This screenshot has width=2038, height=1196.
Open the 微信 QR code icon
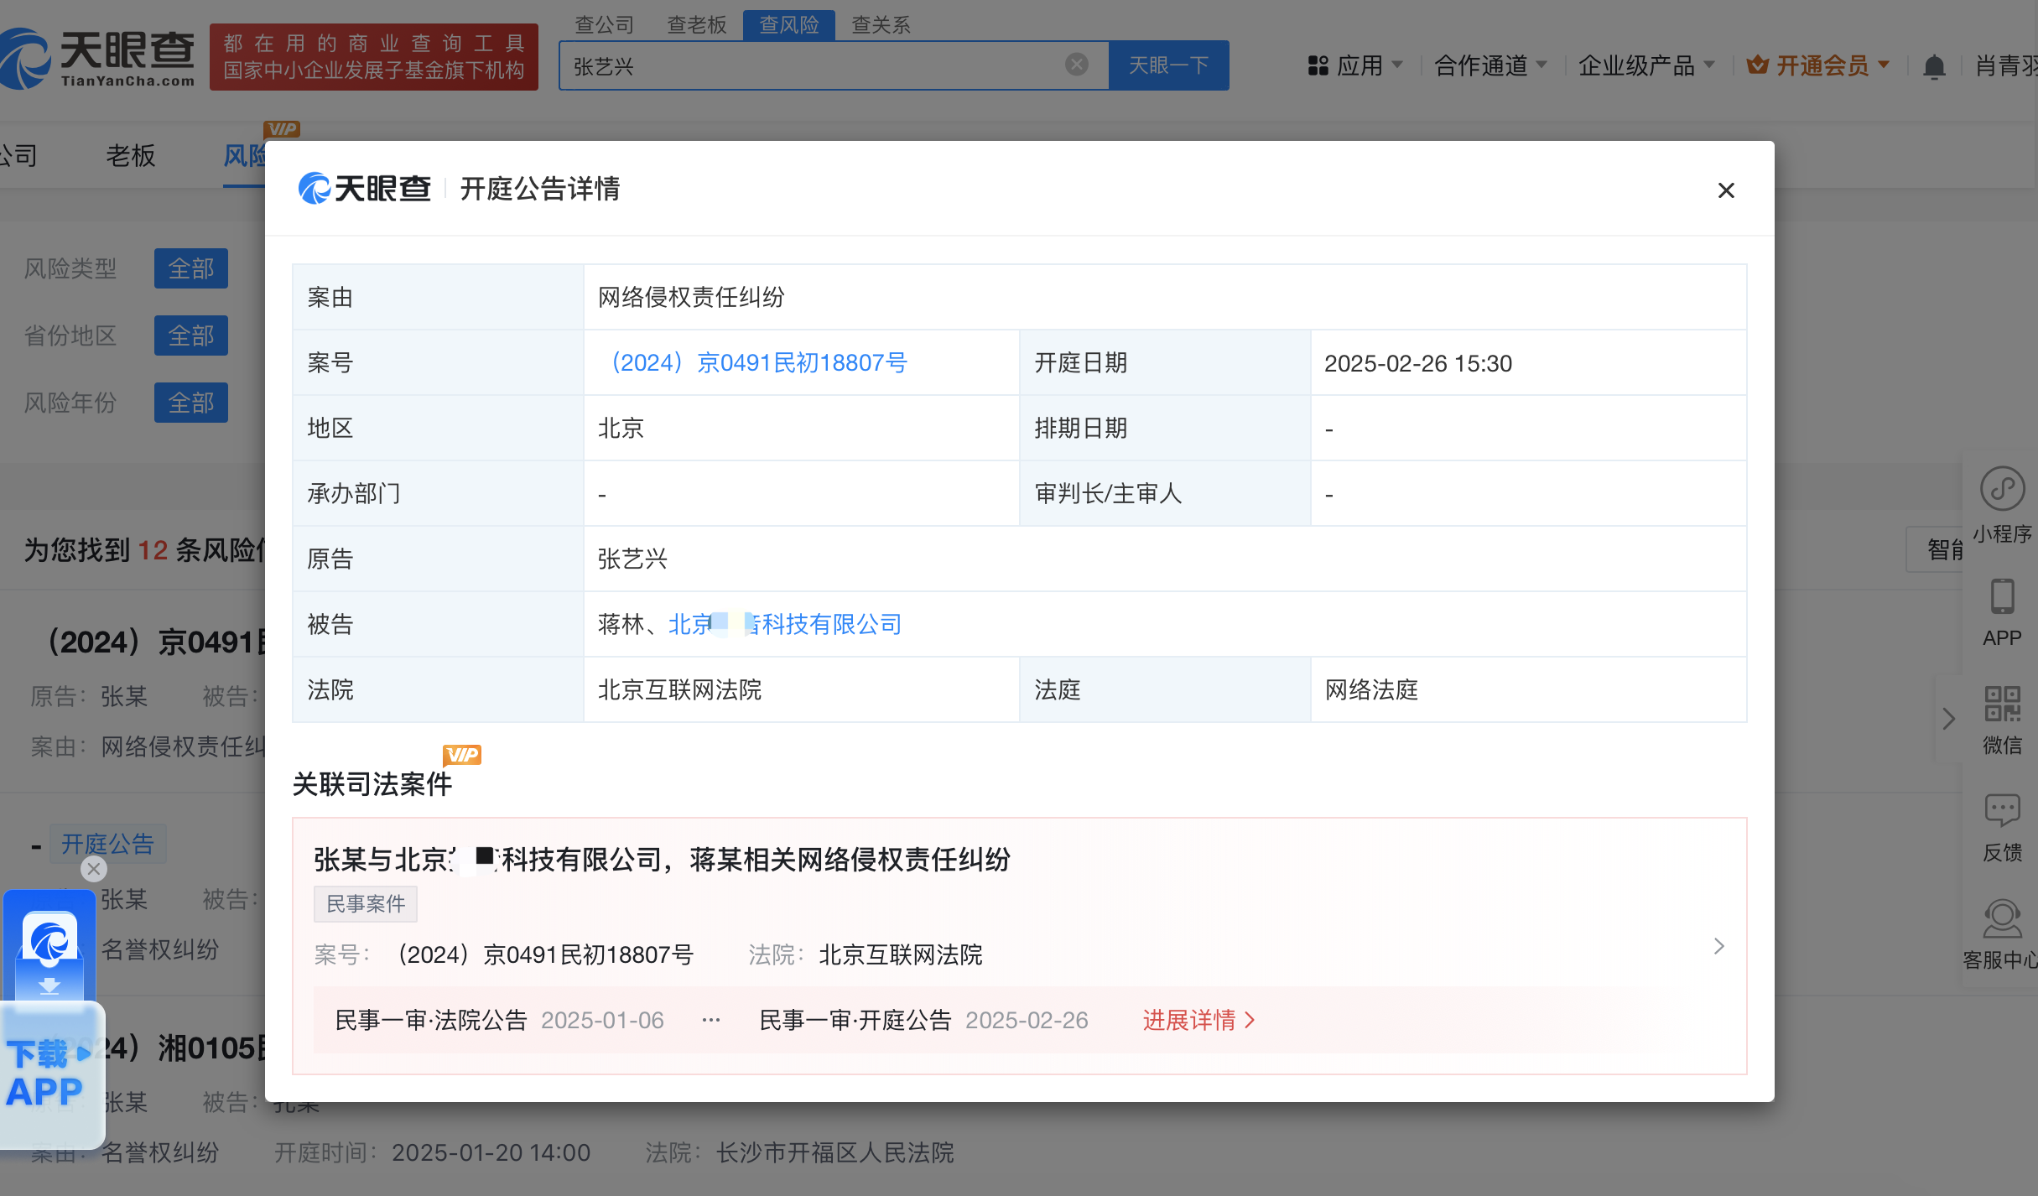click(2002, 720)
